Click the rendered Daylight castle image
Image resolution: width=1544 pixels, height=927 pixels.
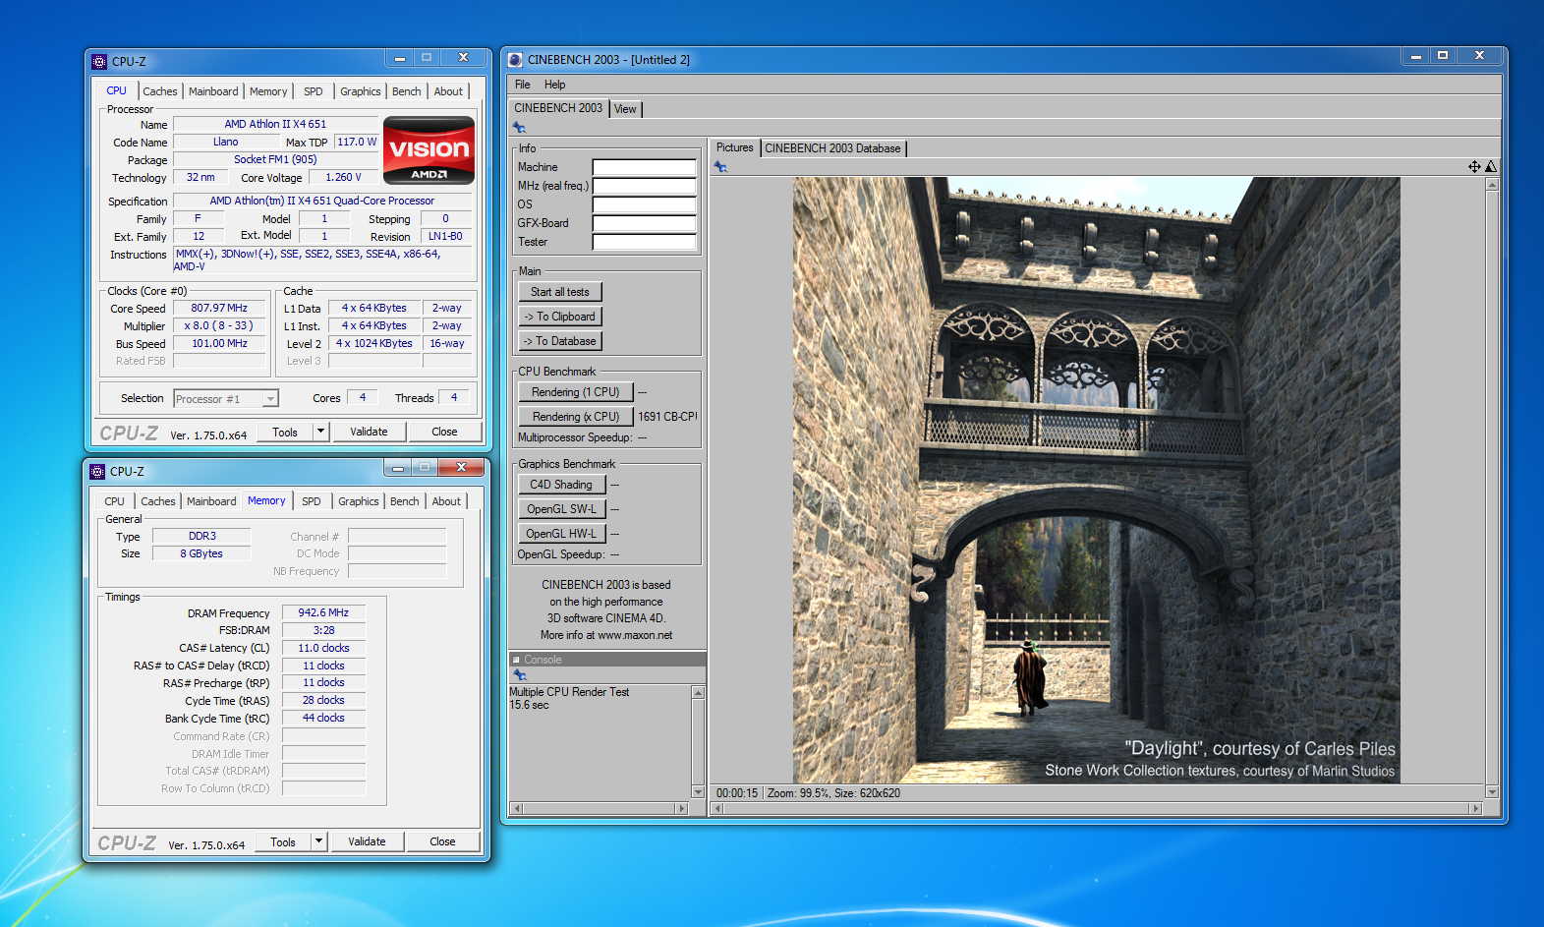pos(1097,480)
